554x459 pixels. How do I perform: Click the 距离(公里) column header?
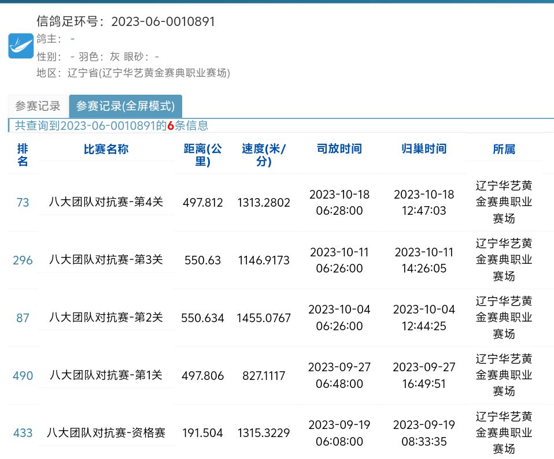pos(202,155)
